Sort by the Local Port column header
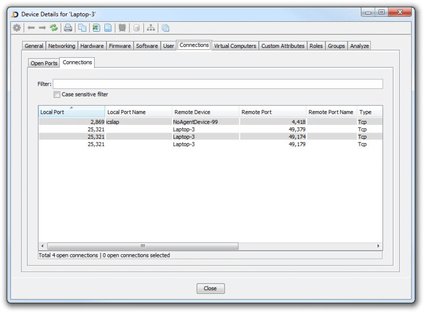The height and width of the screenshot is (312, 424). (x=72, y=112)
